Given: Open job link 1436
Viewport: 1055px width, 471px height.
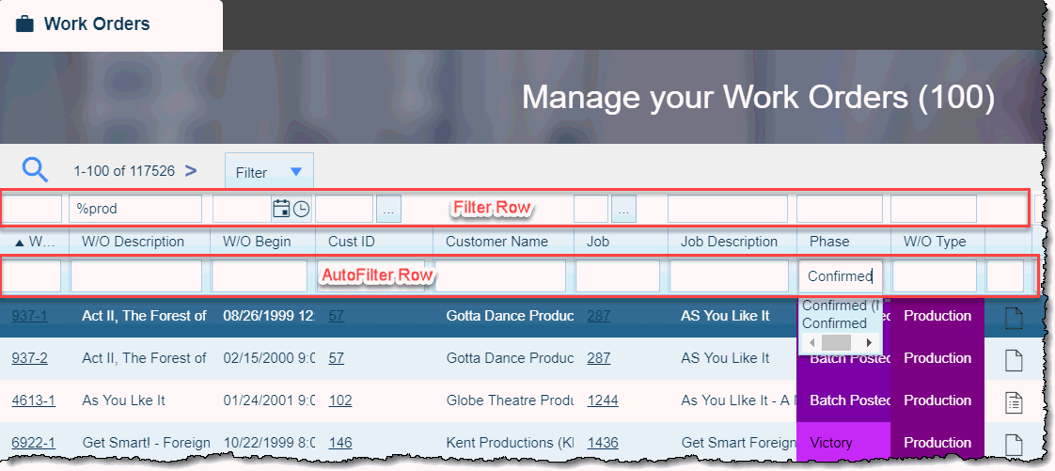Looking at the screenshot, I should (603, 443).
